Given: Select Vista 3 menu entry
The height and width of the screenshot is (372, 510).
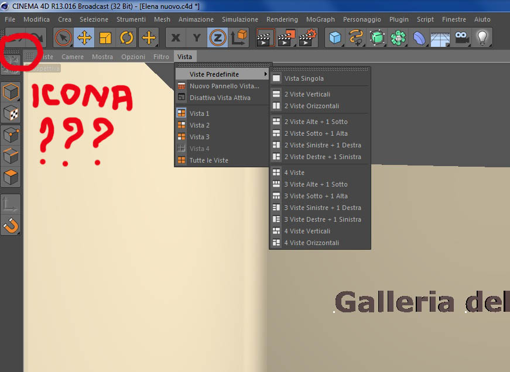Looking at the screenshot, I should click(x=222, y=136).
